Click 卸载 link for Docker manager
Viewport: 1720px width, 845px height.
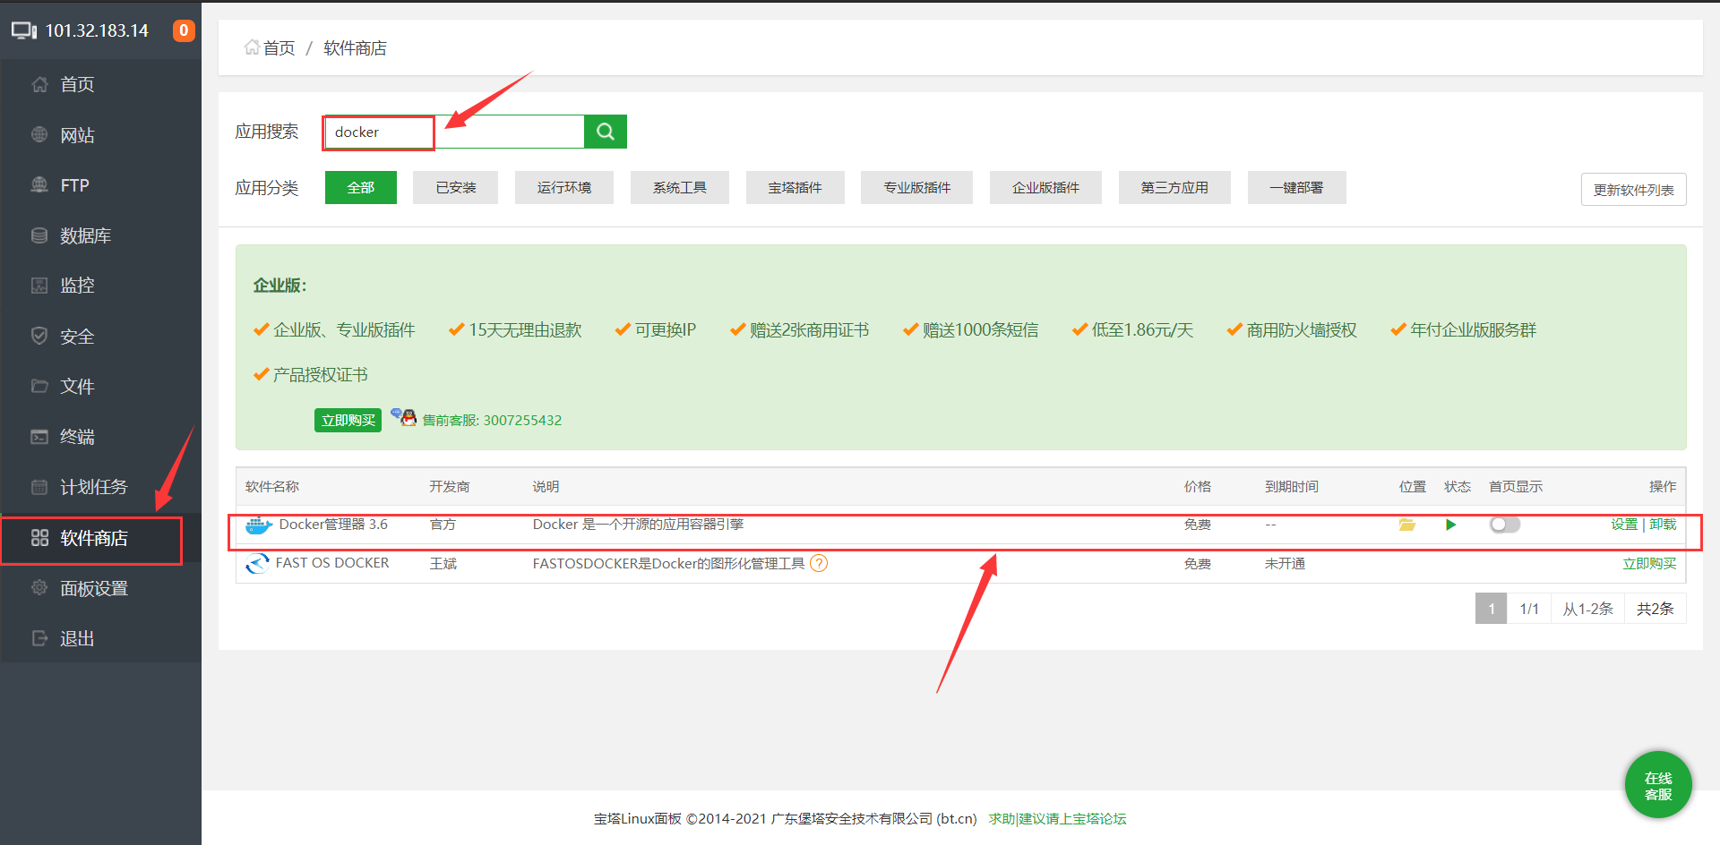pos(1663,525)
